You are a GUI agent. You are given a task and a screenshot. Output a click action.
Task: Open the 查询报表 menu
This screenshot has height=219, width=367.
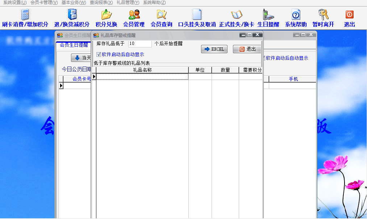pyautogui.click(x=101, y=3)
